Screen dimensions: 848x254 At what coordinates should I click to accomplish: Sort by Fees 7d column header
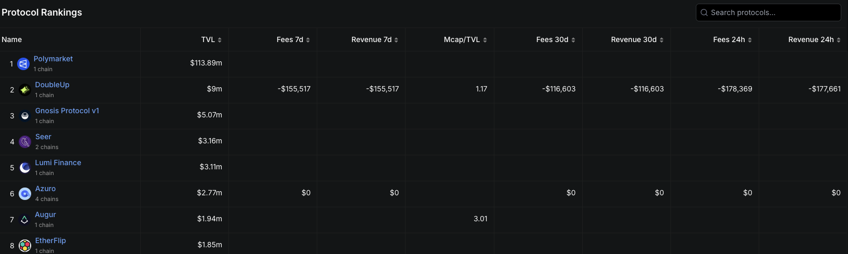(293, 39)
